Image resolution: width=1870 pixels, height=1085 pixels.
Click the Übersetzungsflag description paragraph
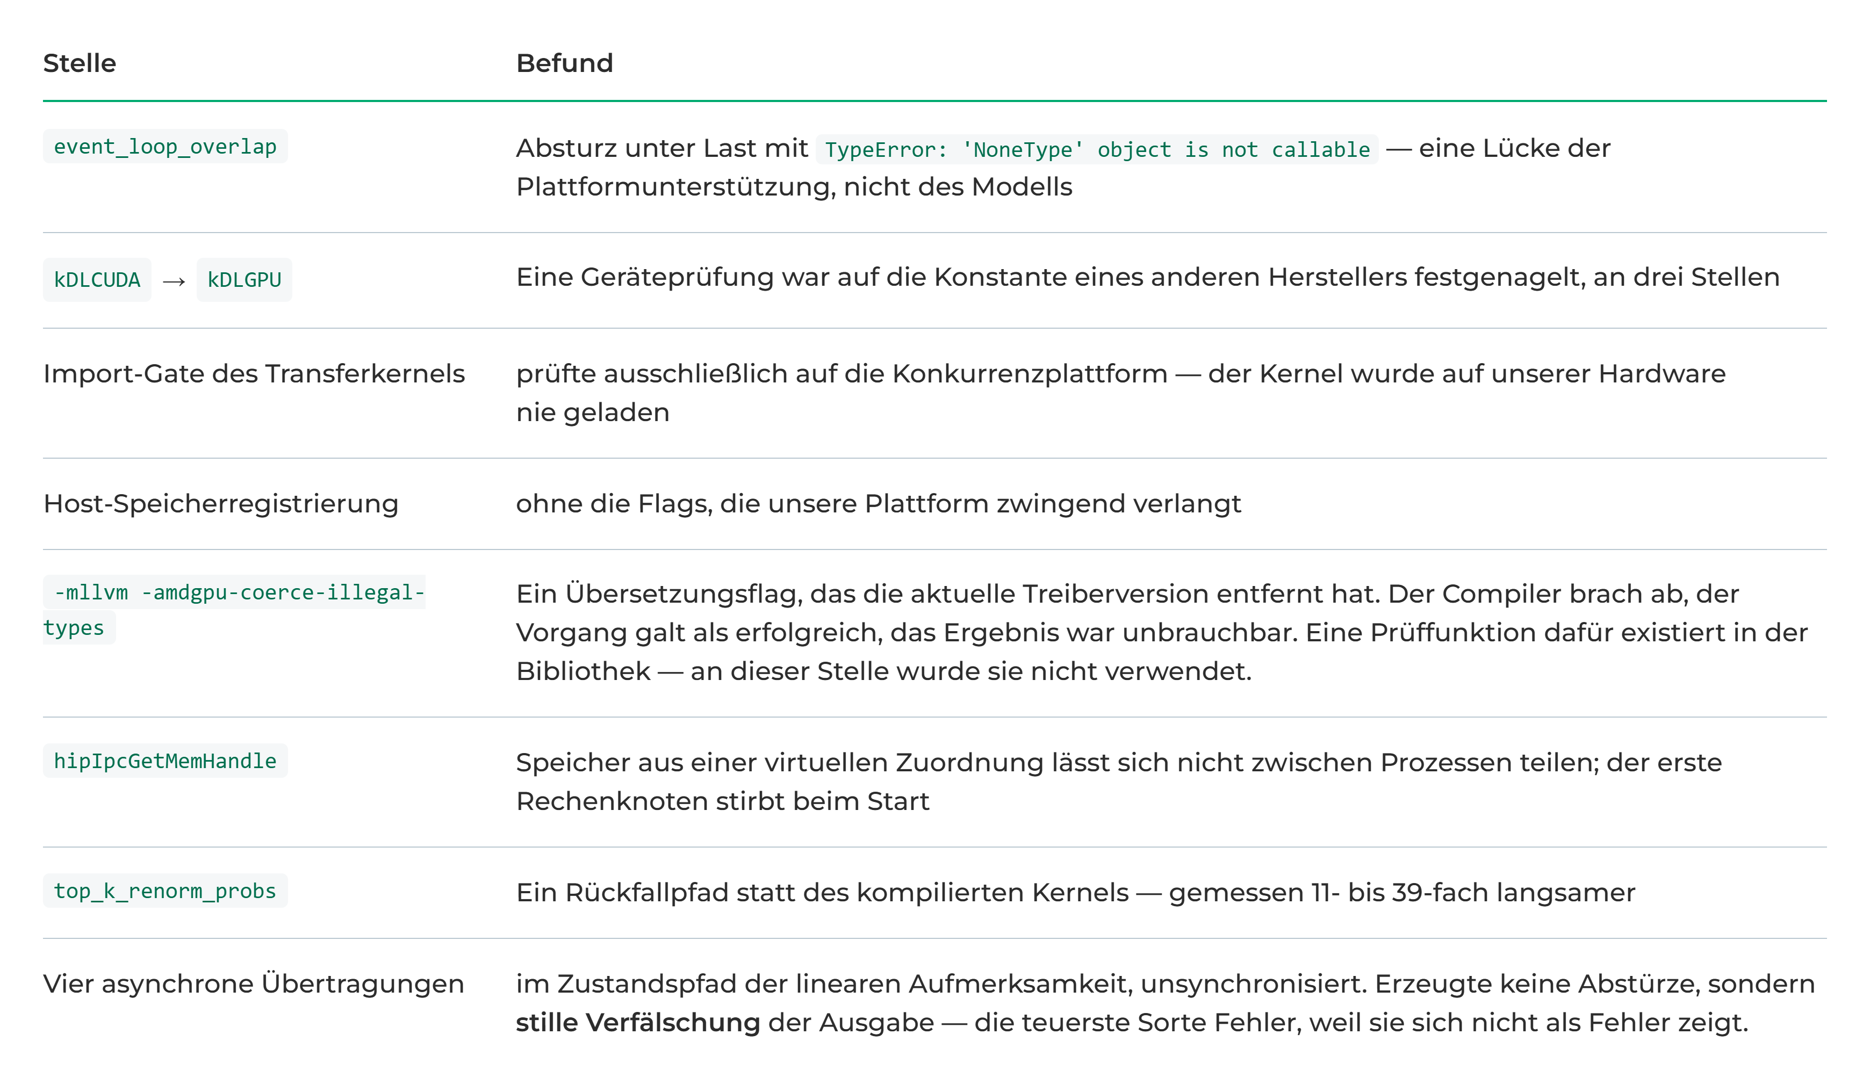1162,633
